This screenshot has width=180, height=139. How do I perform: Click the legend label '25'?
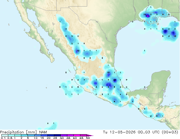pyautogui.click(x=55, y=138)
